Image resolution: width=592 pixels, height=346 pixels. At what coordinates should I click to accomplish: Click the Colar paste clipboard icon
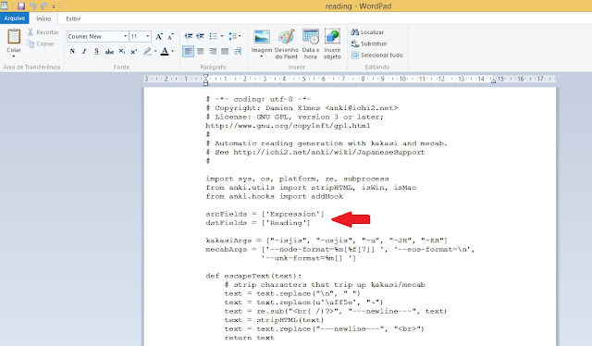(14, 37)
